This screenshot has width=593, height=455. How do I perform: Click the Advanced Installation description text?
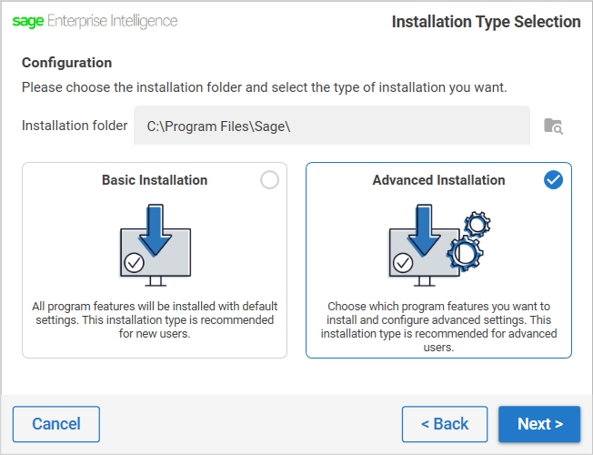pyautogui.click(x=438, y=327)
